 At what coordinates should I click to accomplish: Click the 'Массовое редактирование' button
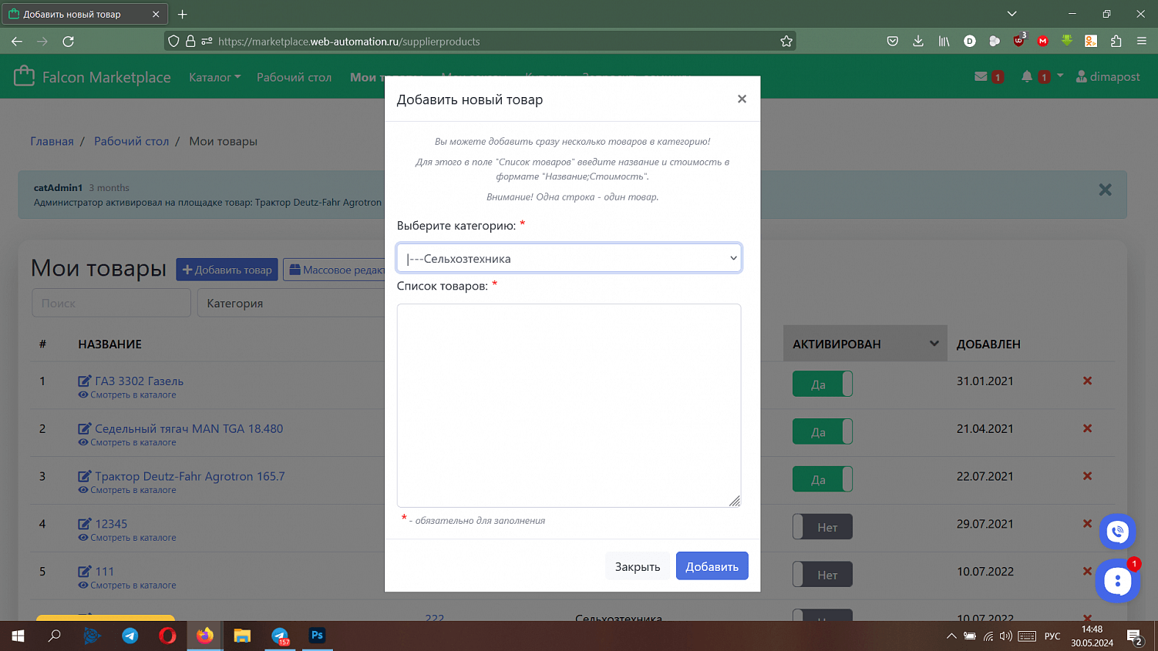(x=335, y=270)
